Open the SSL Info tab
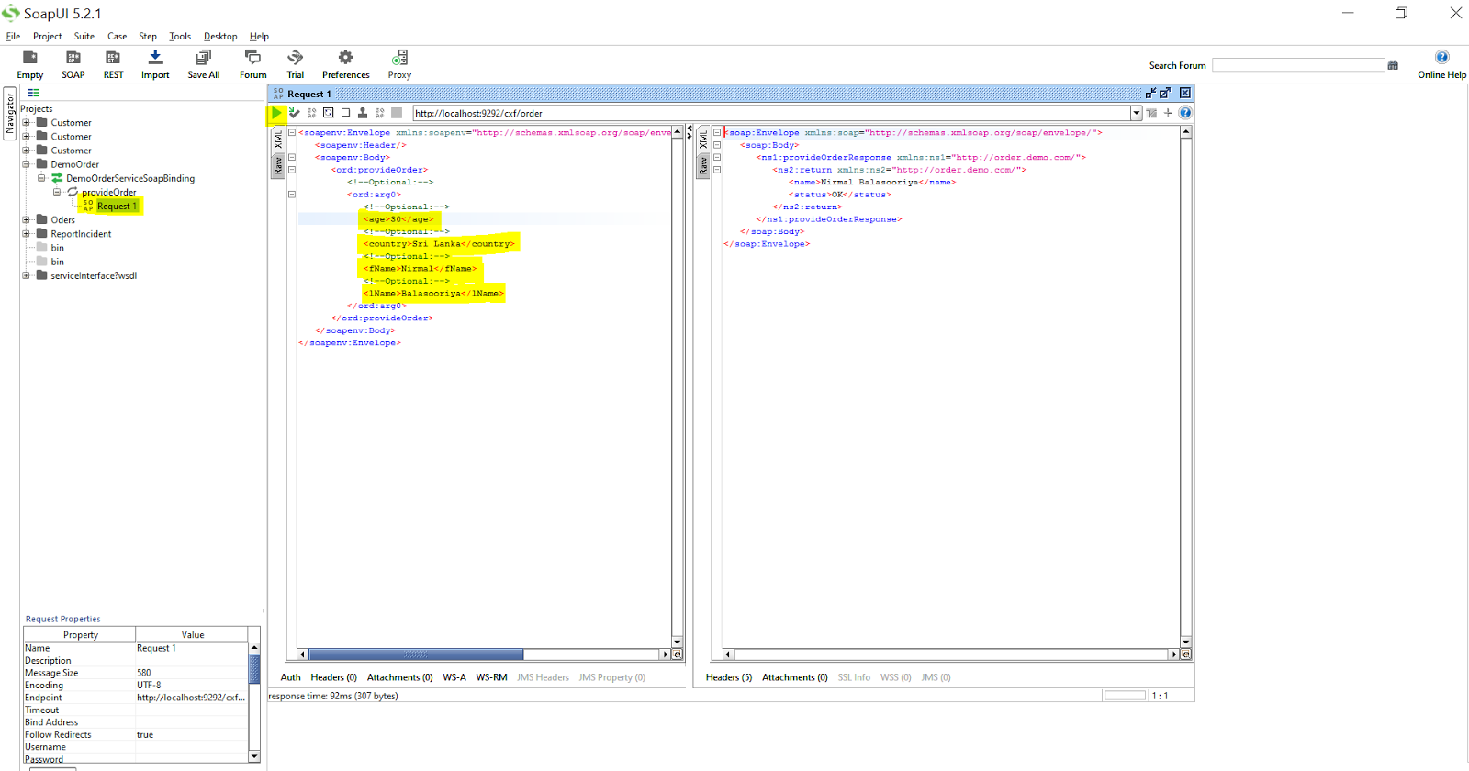This screenshot has height=771, width=1469. point(854,677)
